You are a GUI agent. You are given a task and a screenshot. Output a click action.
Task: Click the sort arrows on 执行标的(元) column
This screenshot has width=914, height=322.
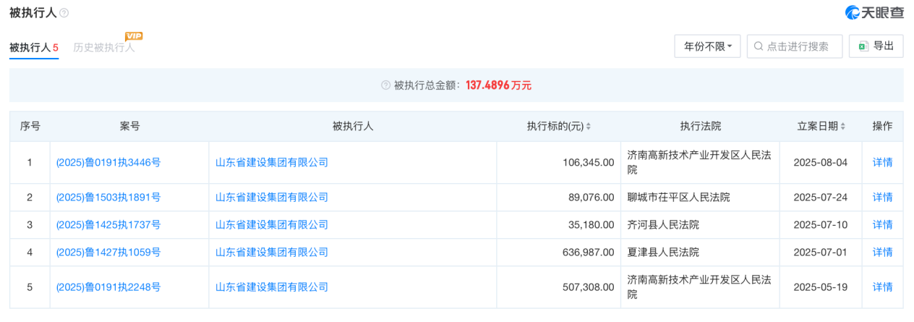588,127
